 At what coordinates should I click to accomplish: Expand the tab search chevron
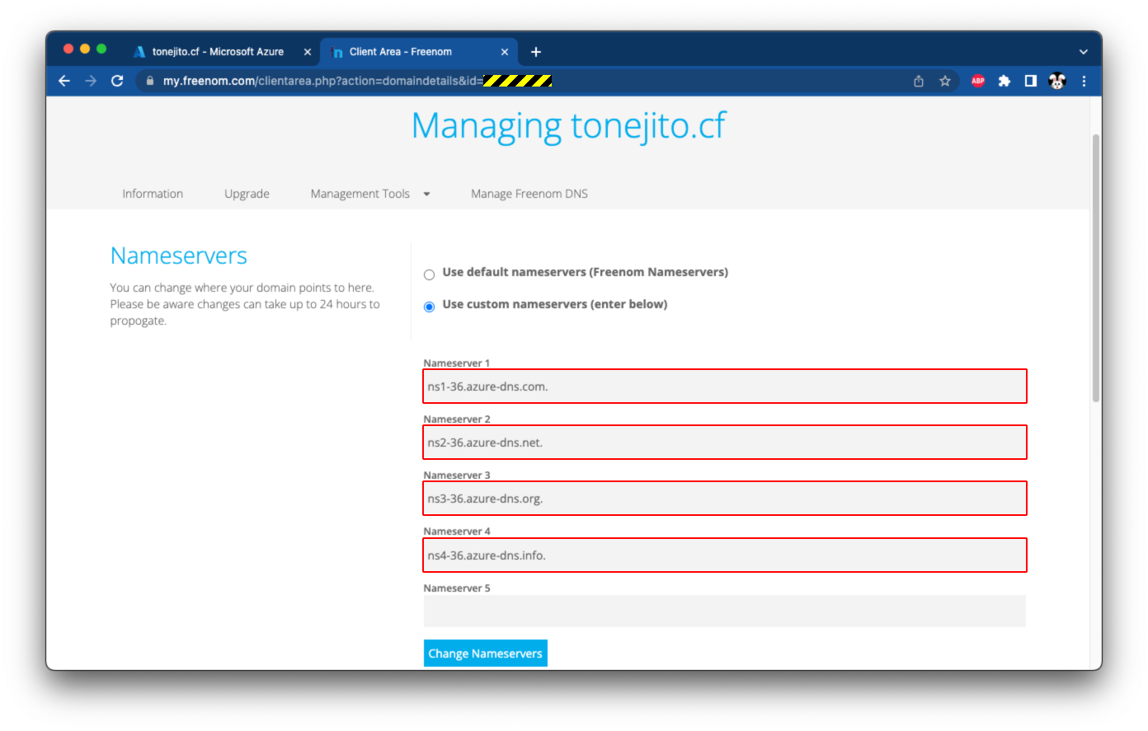coord(1084,52)
